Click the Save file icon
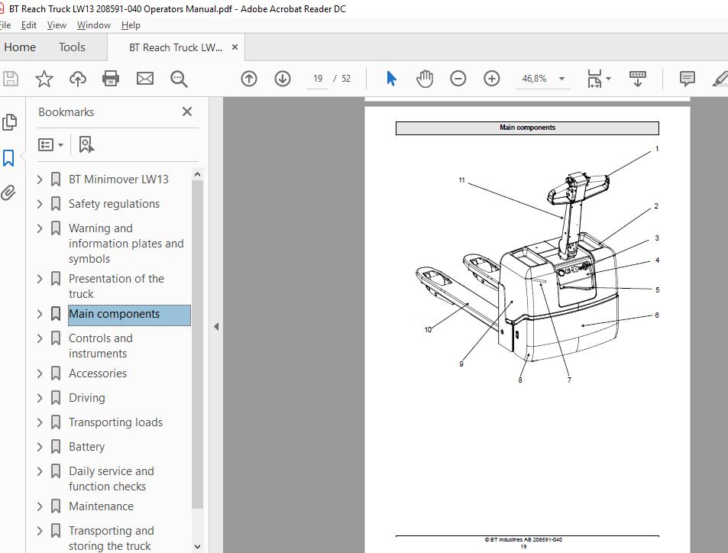Viewport: 728px width, 553px height. pyautogui.click(x=10, y=79)
